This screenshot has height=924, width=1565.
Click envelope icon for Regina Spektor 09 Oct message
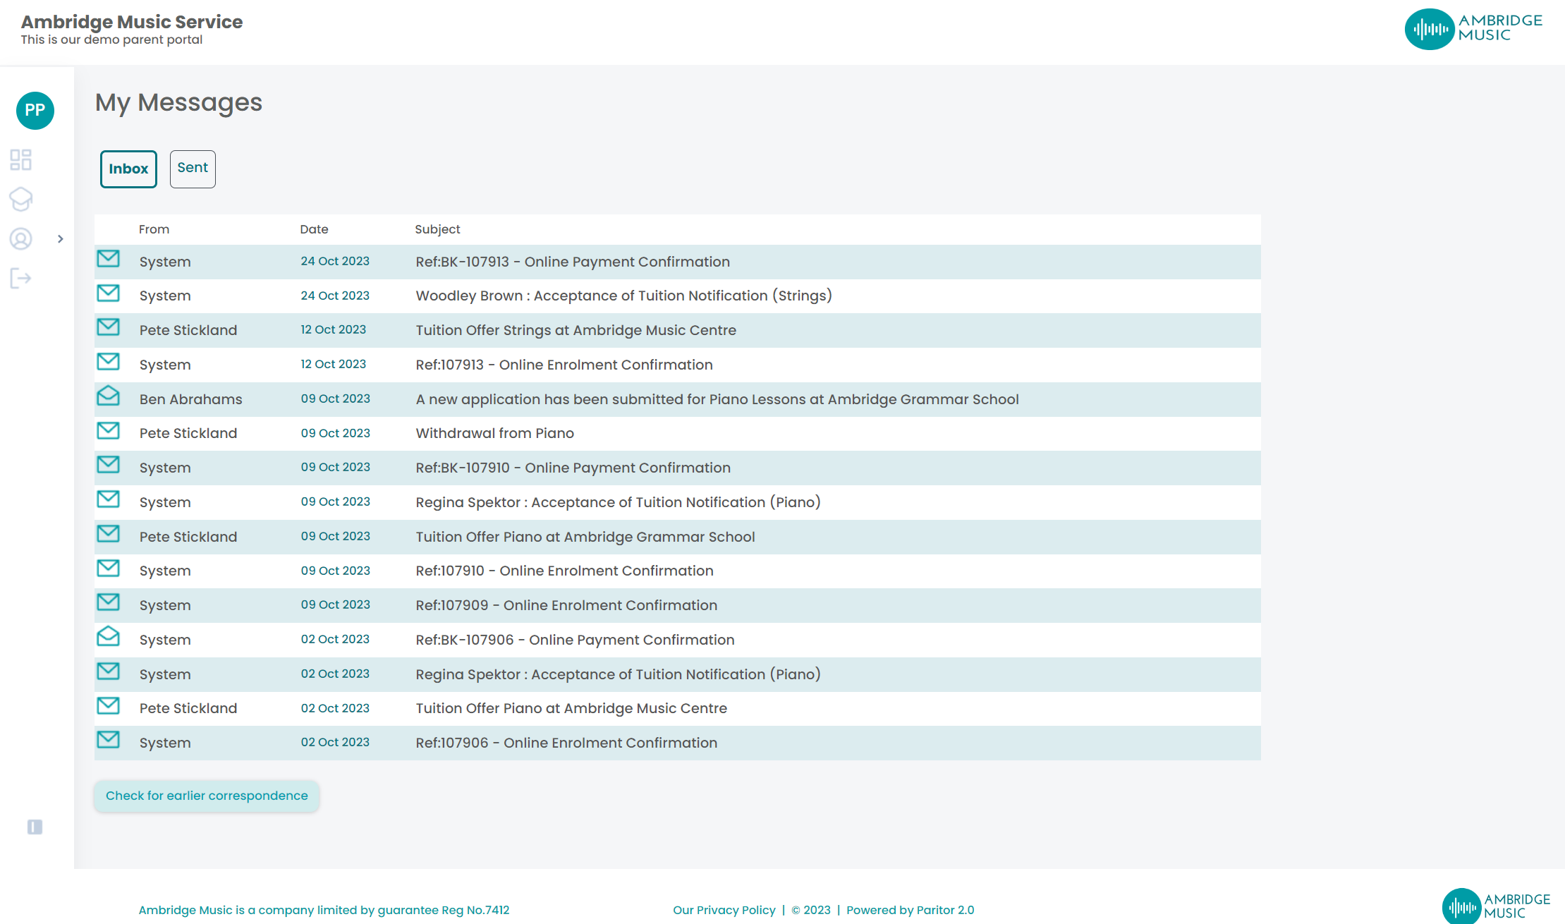pyautogui.click(x=108, y=499)
